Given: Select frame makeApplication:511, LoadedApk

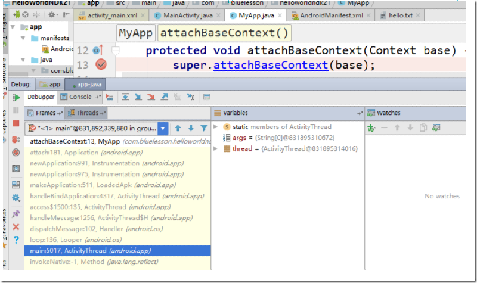Looking at the screenshot, I should click(117, 185).
